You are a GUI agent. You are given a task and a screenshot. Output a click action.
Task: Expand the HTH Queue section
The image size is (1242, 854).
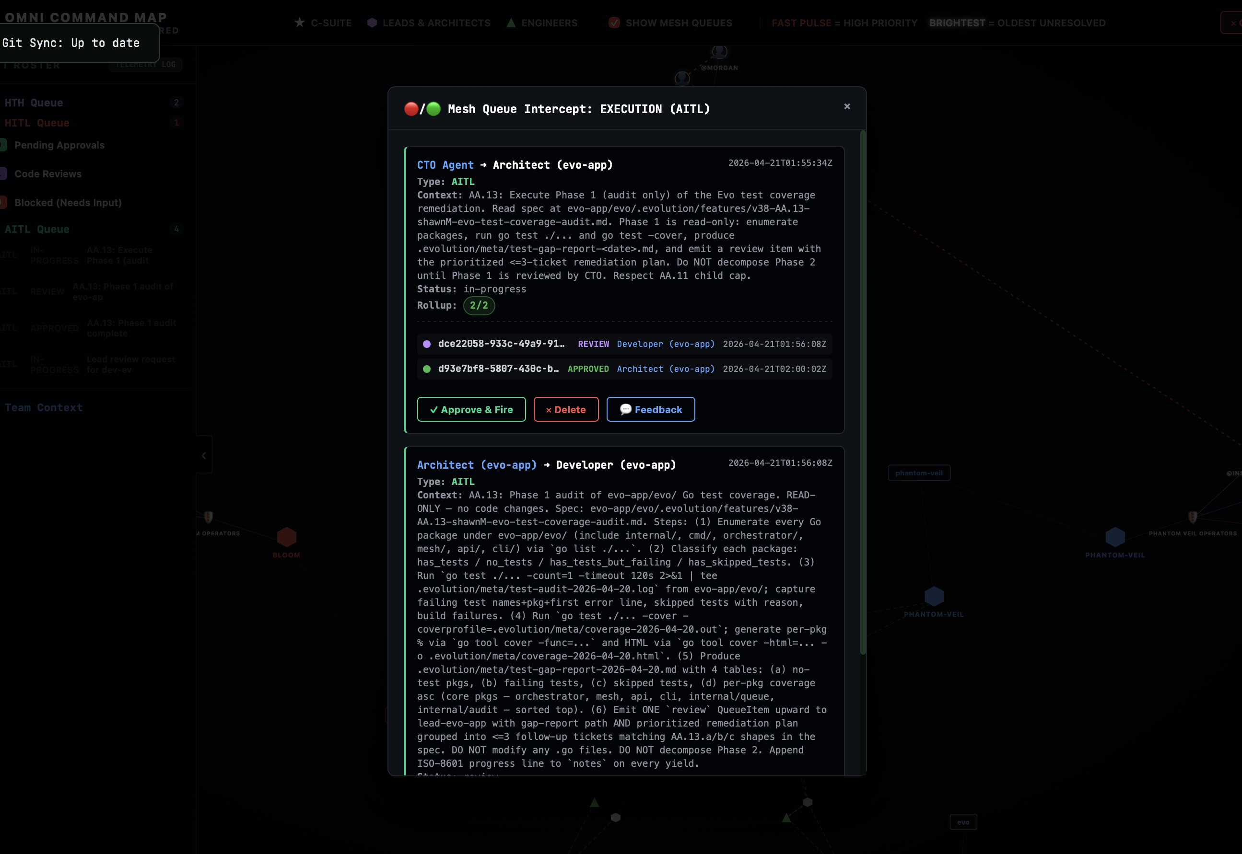click(34, 103)
